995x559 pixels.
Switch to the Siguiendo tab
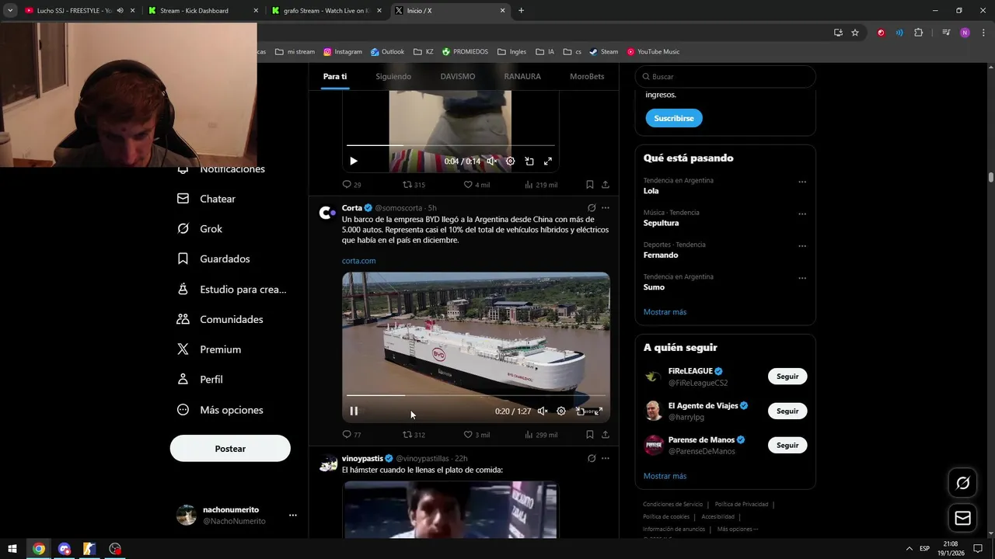click(393, 76)
